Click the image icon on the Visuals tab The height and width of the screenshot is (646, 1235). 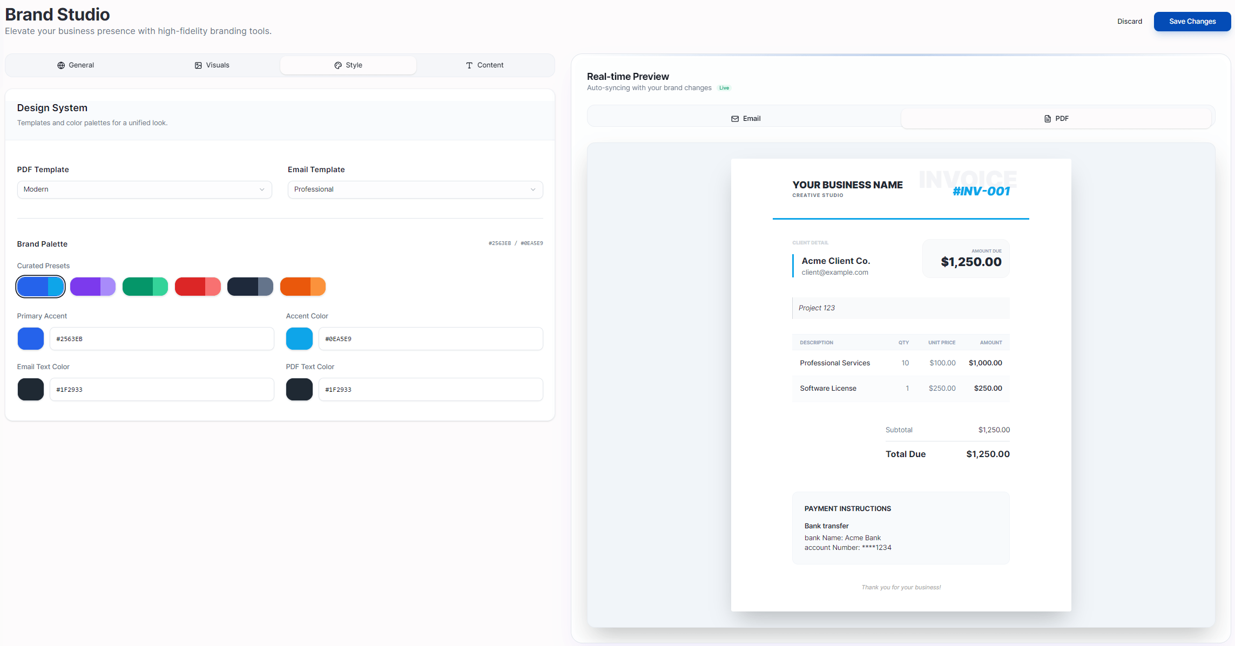coord(198,65)
